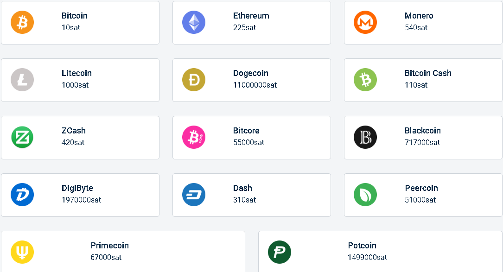Select the Ethereum diamond icon
503x272 pixels.
pyautogui.click(x=194, y=22)
